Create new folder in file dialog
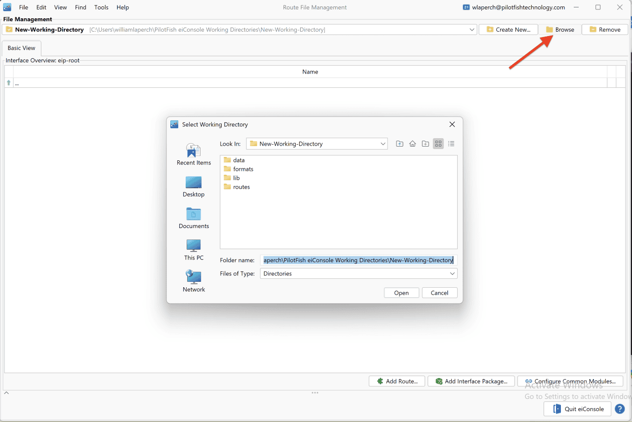 coord(425,144)
